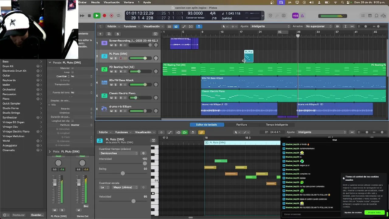Adjust the Velocidad slider
The height and width of the screenshot is (219, 389).
point(123,201)
